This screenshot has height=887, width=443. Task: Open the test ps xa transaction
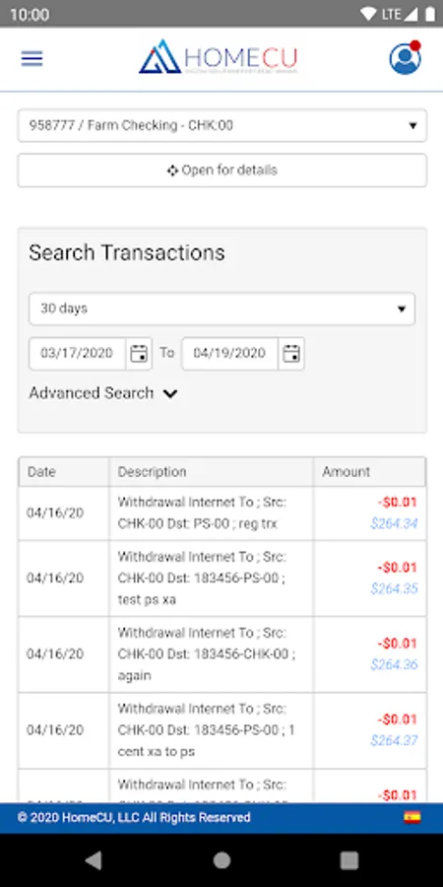tap(222, 579)
